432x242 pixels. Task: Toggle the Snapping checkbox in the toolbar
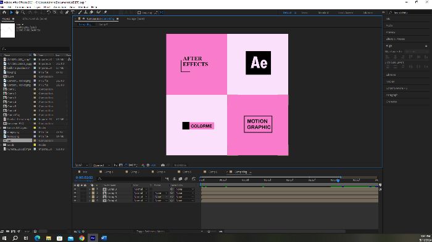point(139,13)
